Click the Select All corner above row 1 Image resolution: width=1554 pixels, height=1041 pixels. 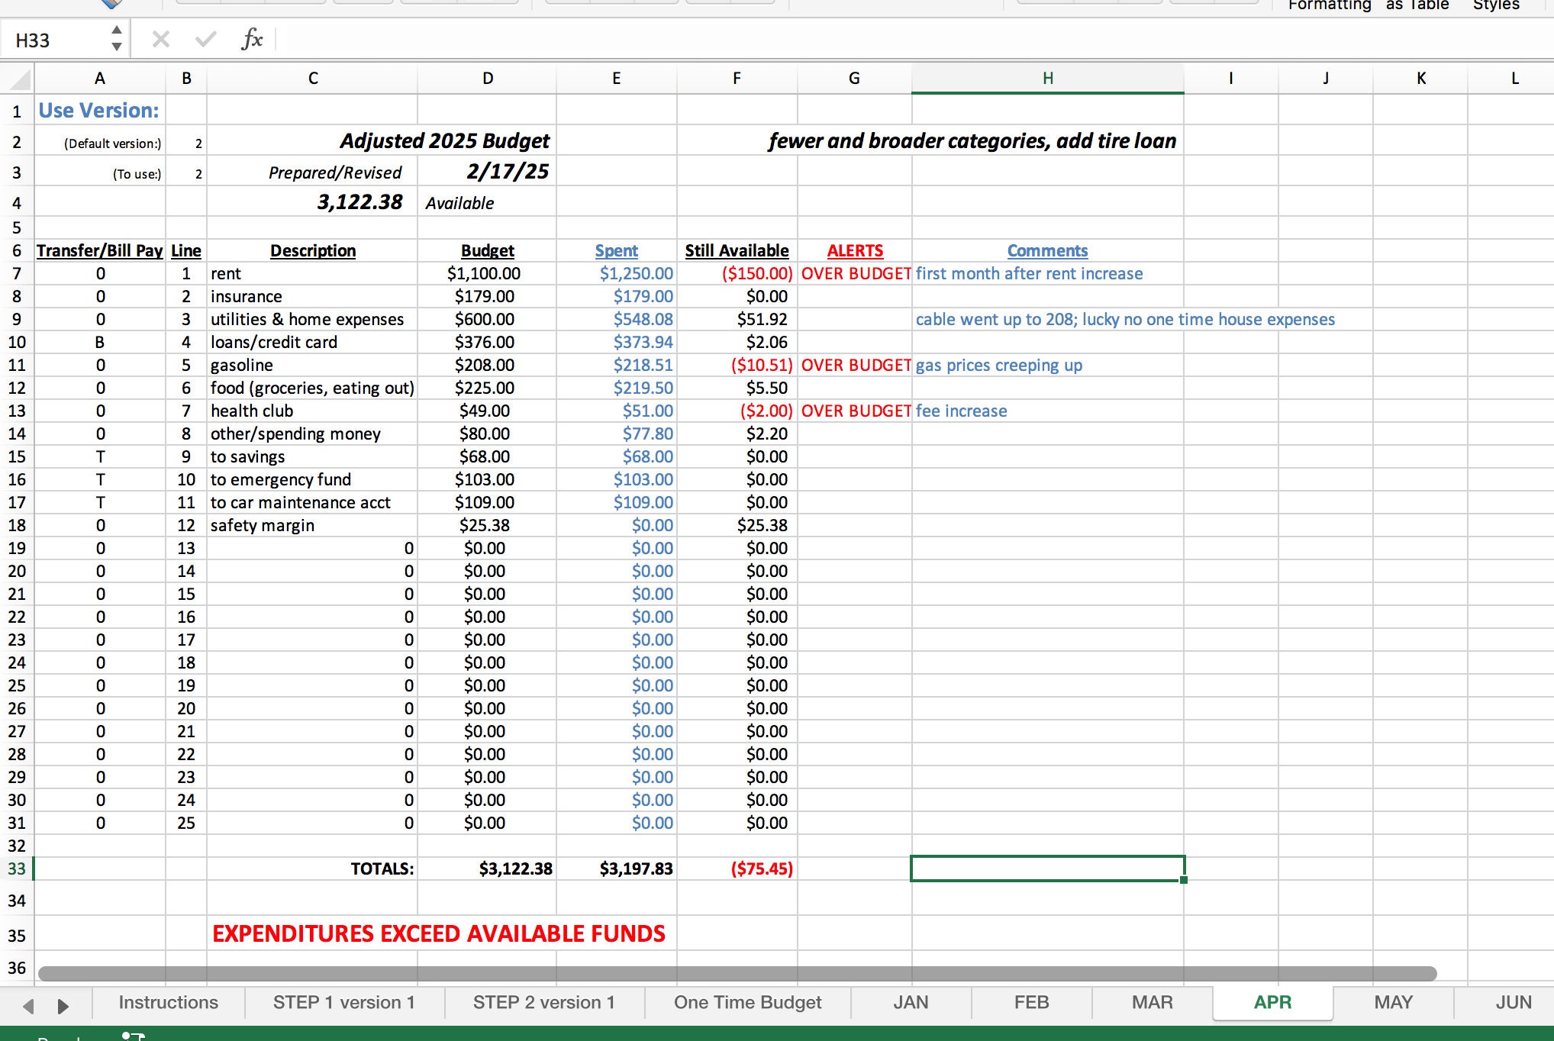17,79
